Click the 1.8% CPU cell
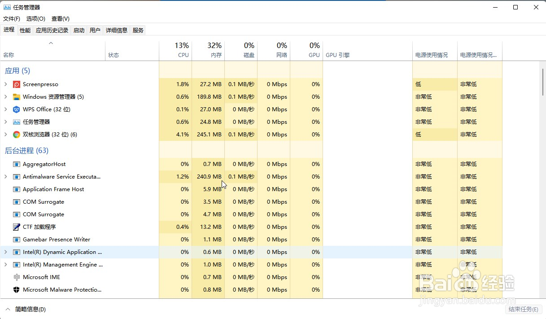Viewport: 546px width, 319px height. pos(175,84)
